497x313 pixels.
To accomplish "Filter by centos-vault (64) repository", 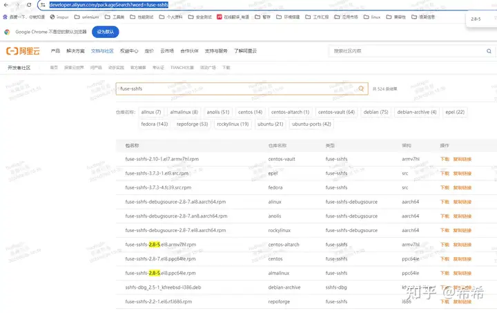I will (x=336, y=112).
